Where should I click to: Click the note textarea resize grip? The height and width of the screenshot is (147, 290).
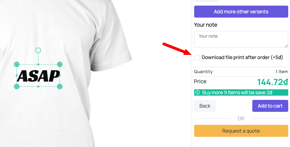point(286,46)
